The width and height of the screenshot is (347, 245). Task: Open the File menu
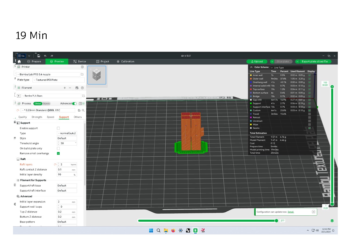21,56
